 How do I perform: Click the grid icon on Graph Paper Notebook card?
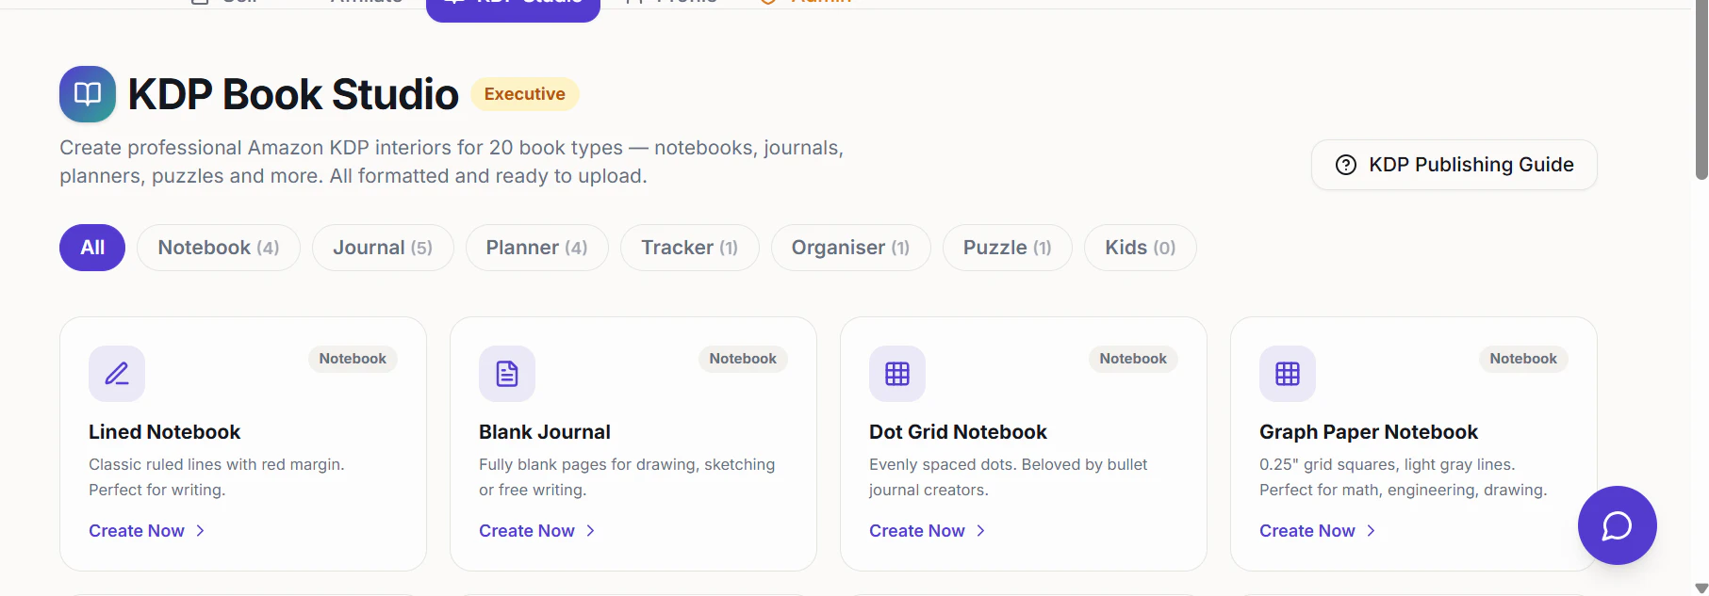[x=1288, y=374]
